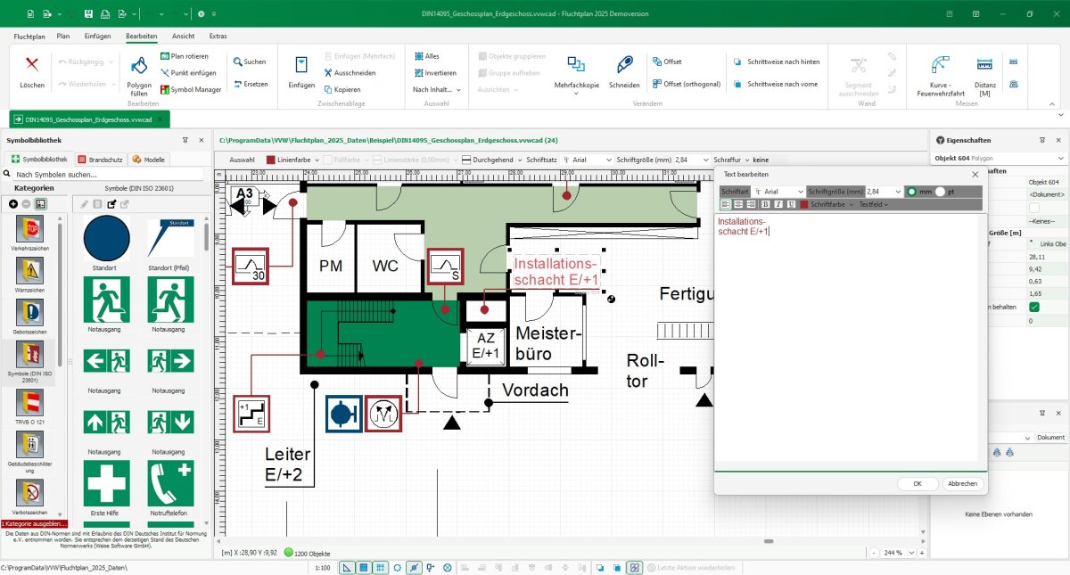Open the Brandschutz library tab
This screenshot has height=575, width=1070.
[x=100, y=159]
